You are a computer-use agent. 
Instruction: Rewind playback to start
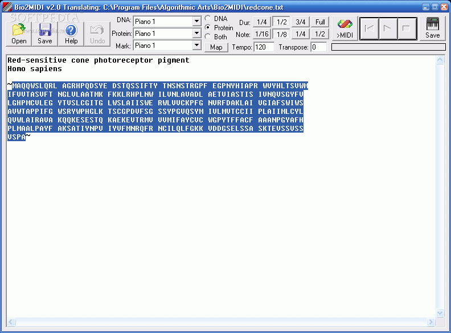coord(370,28)
